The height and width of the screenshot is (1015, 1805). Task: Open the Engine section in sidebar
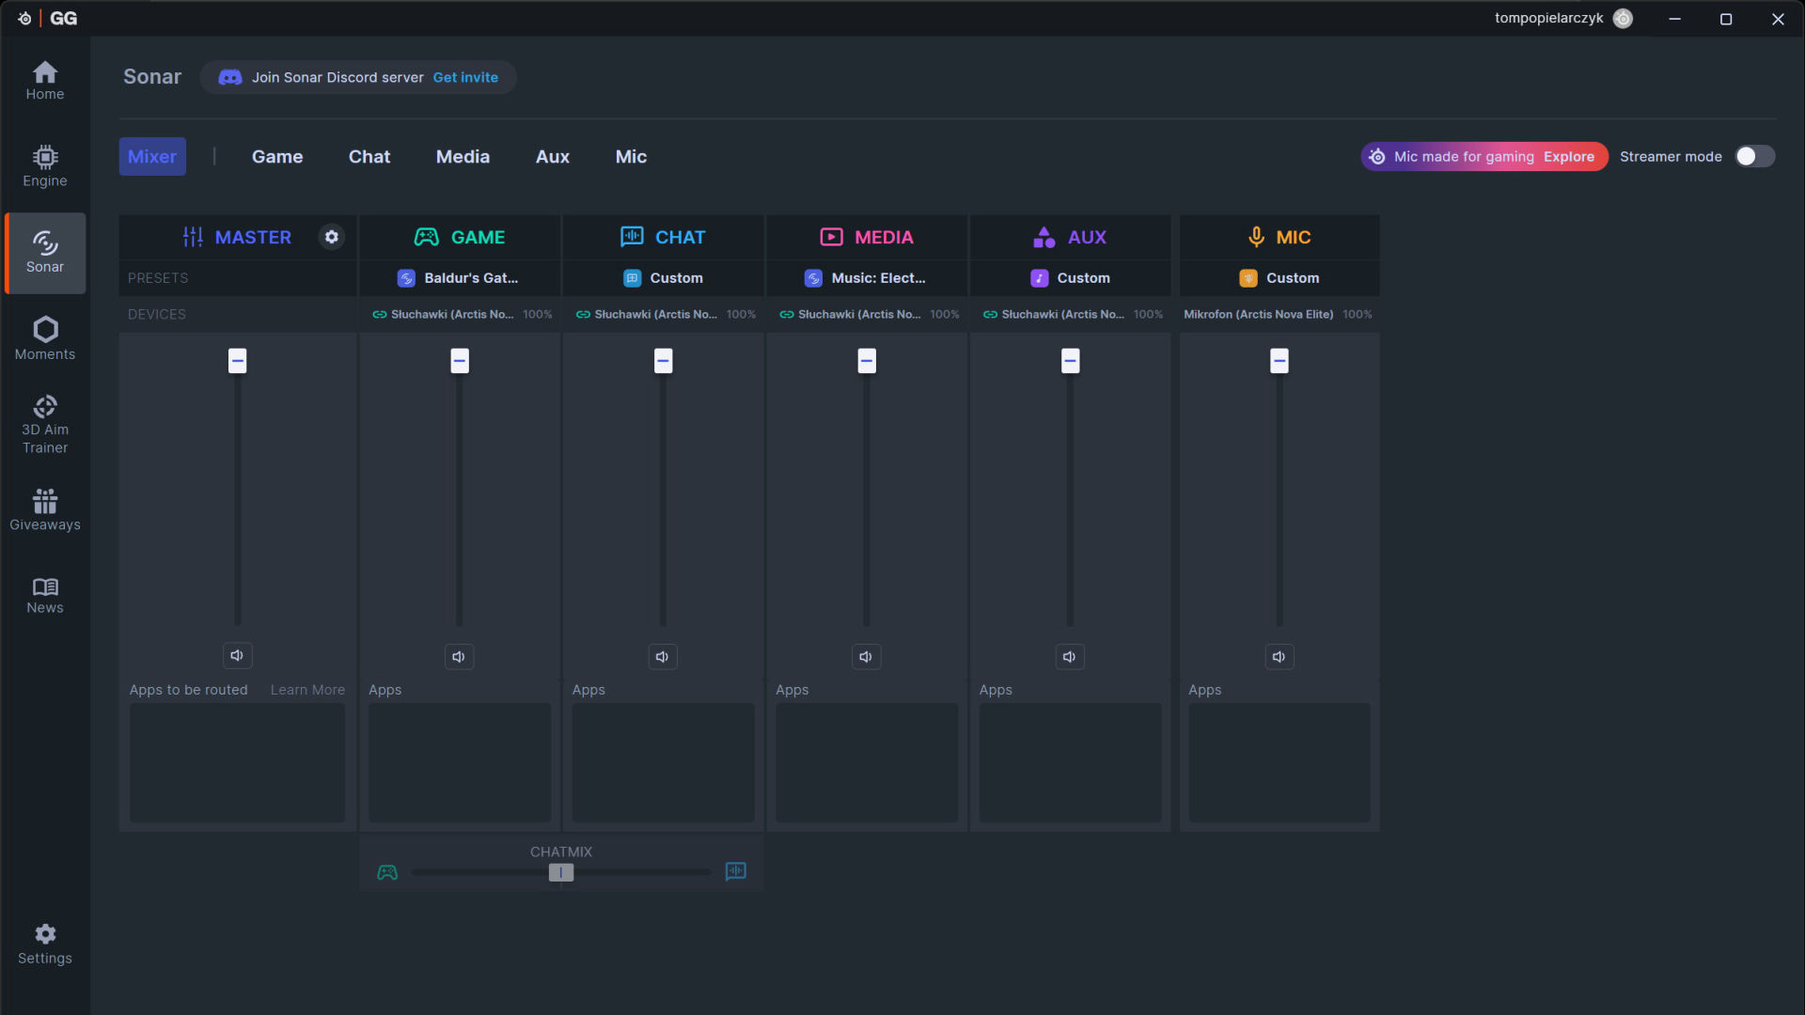[44, 166]
